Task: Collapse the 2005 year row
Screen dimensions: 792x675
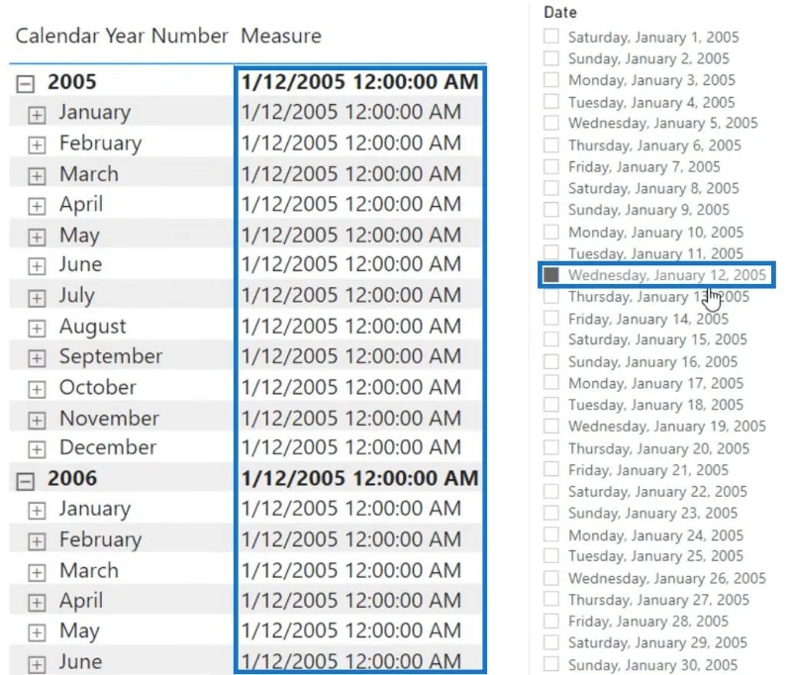Action: point(26,84)
